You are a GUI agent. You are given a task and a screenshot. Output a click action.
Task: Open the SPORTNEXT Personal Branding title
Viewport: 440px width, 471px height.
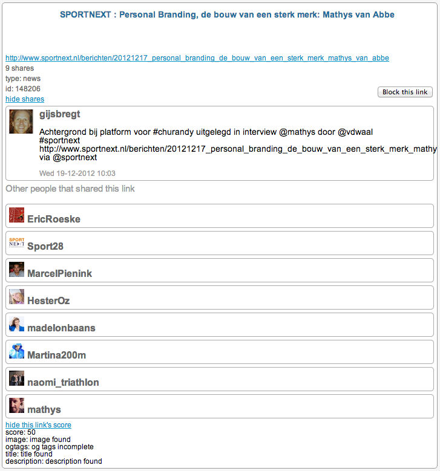(x=227, y=15)
